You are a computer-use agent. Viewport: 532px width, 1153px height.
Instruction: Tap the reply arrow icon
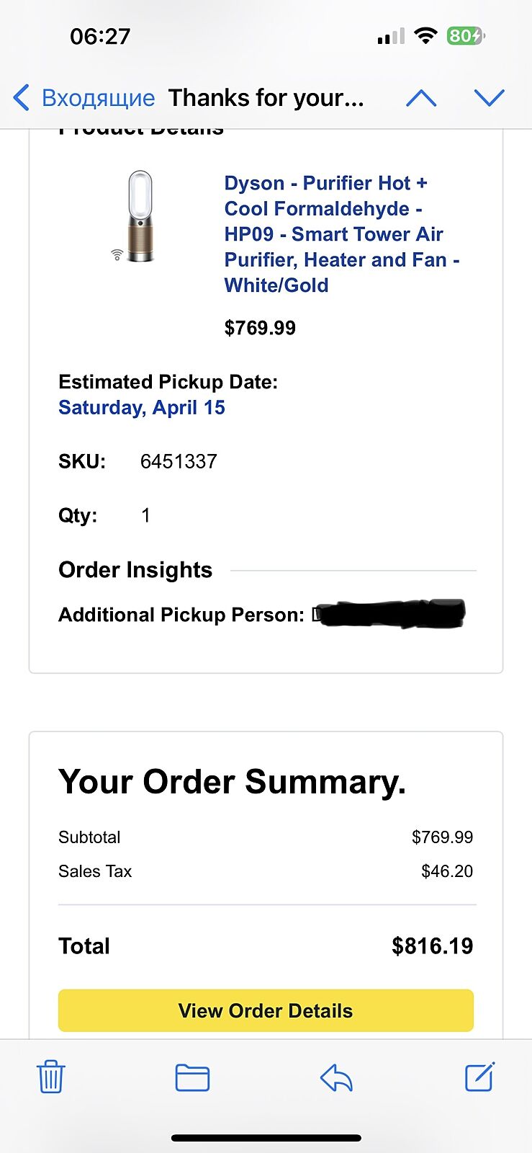click(336, 1078)
